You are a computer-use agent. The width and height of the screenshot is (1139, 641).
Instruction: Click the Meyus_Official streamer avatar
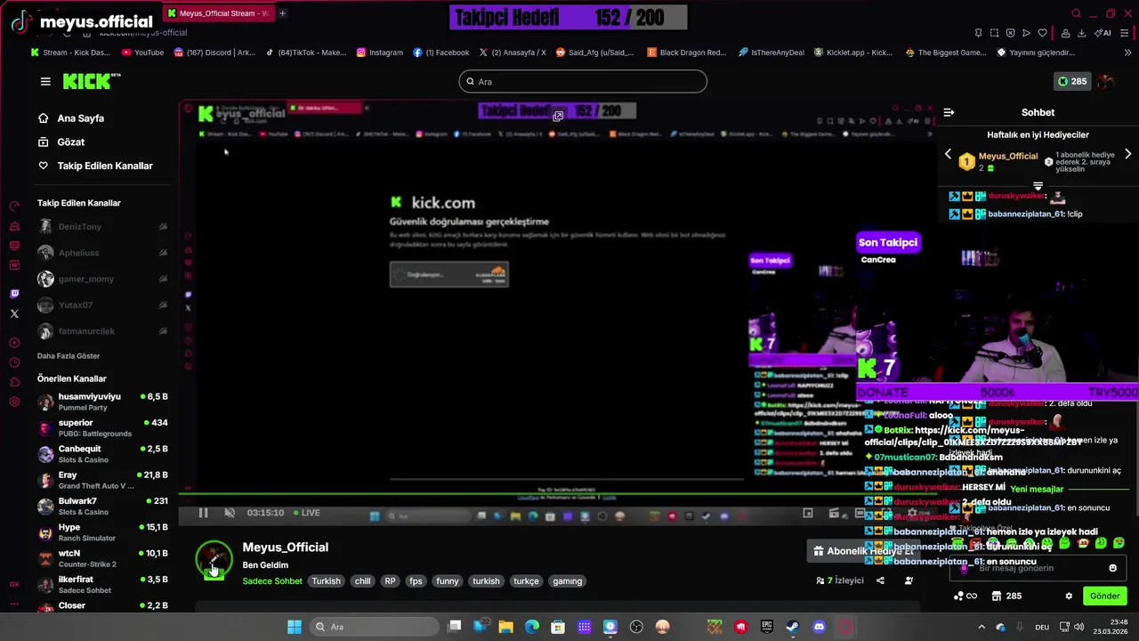pos(214,559)
